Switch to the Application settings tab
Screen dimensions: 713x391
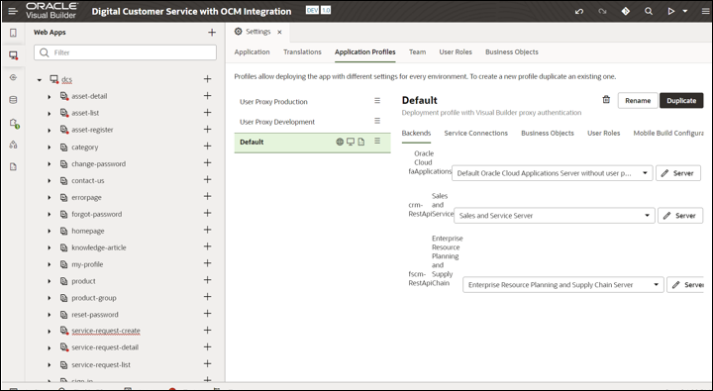click(x=252, y=51)
